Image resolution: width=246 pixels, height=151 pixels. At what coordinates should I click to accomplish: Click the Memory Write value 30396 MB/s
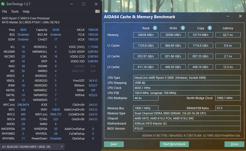[173, 35]
